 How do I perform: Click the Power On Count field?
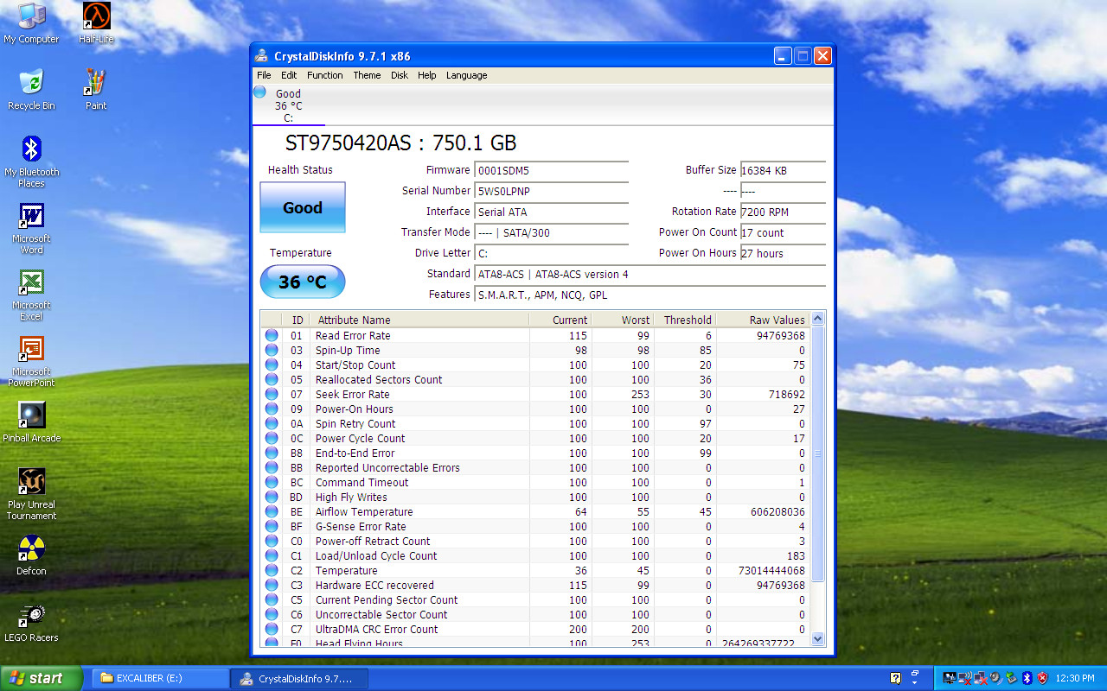click(783, 232)
